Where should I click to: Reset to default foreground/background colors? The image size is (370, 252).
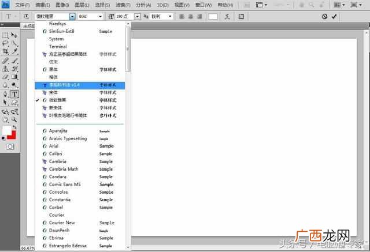[3, 138]
